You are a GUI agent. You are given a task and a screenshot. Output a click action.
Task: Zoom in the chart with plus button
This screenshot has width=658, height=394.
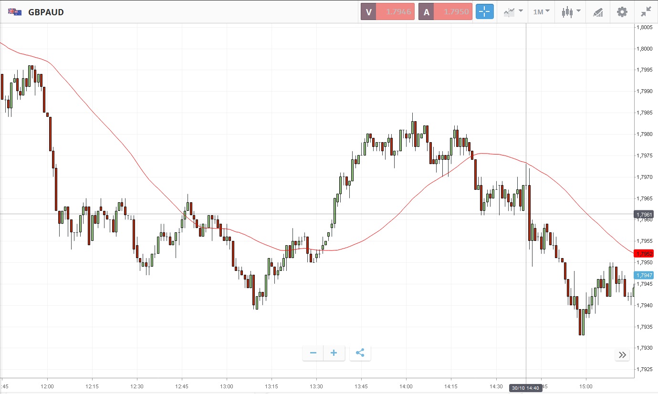pyautogui.click(x=334, y=353)
